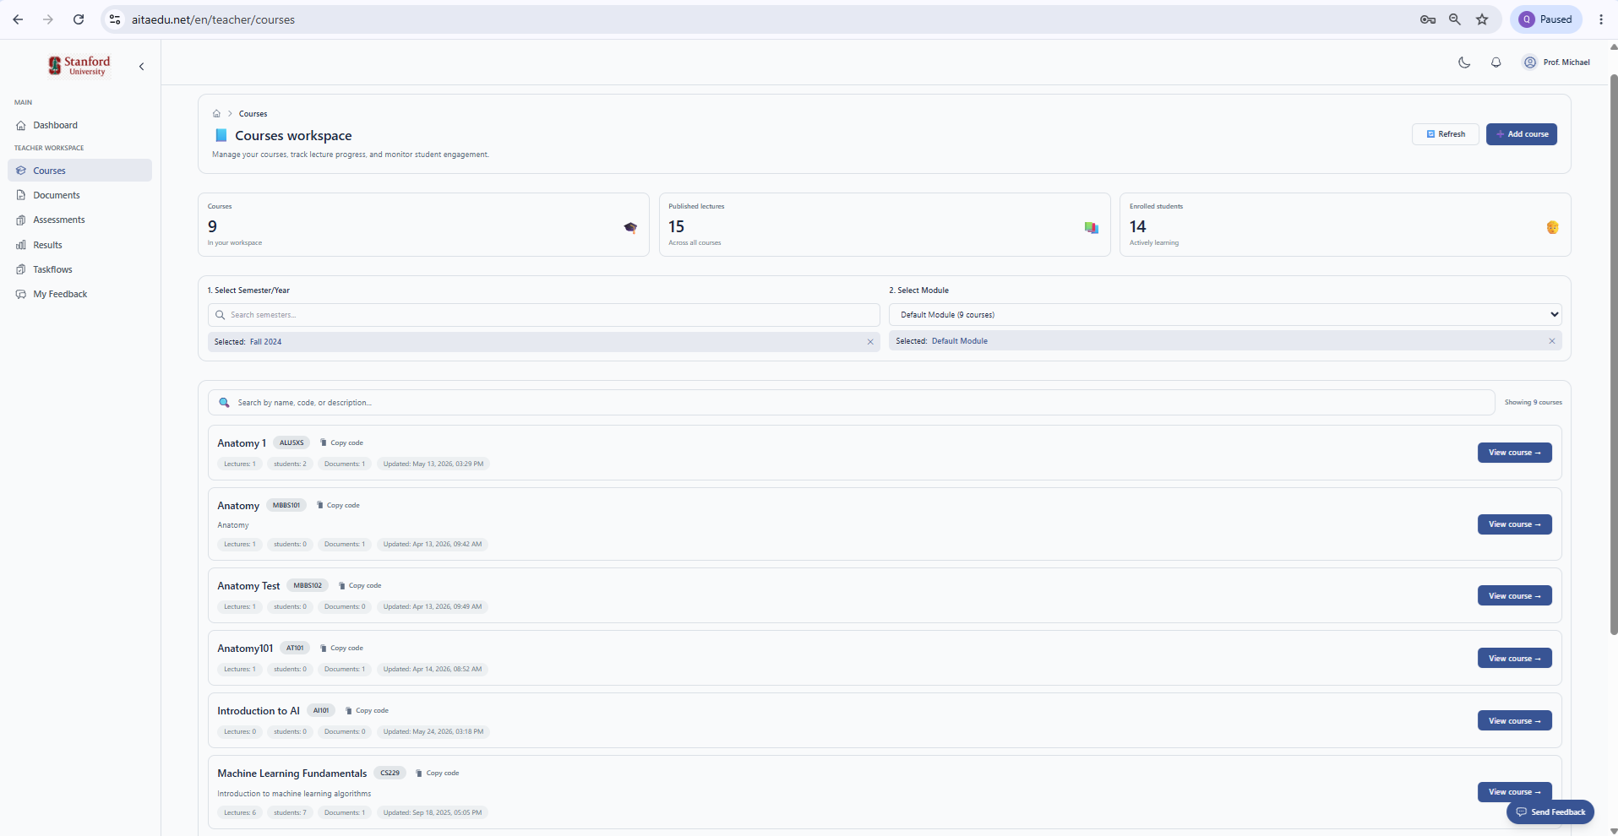Click the AI101 course code badge
Image resolution: width=1618 pixels, height=836 pixels.
(321, 710)
